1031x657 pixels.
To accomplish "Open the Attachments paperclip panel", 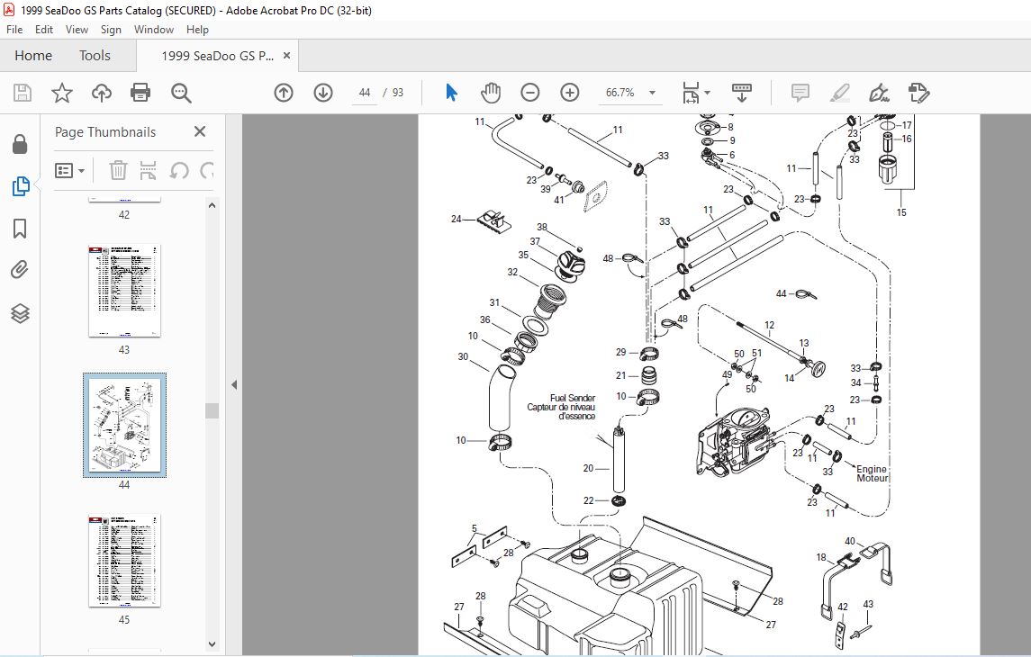I will (20, 270).
